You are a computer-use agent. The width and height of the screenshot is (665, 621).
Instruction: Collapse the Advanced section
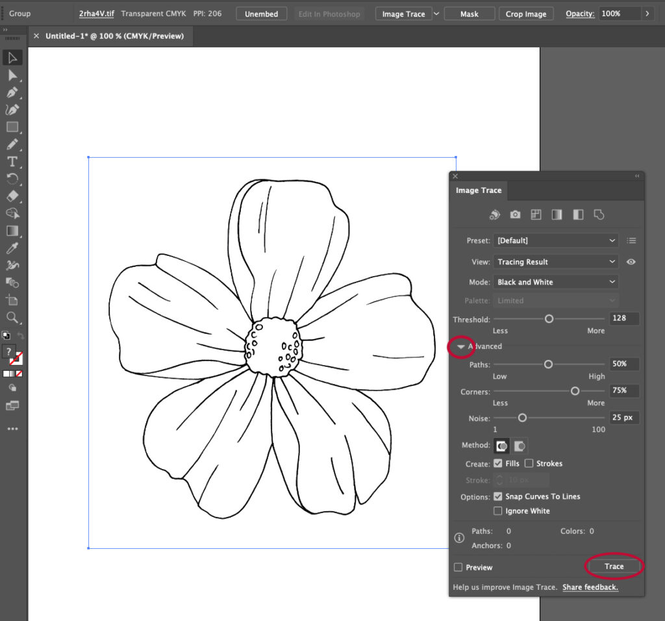coord(461,346)
